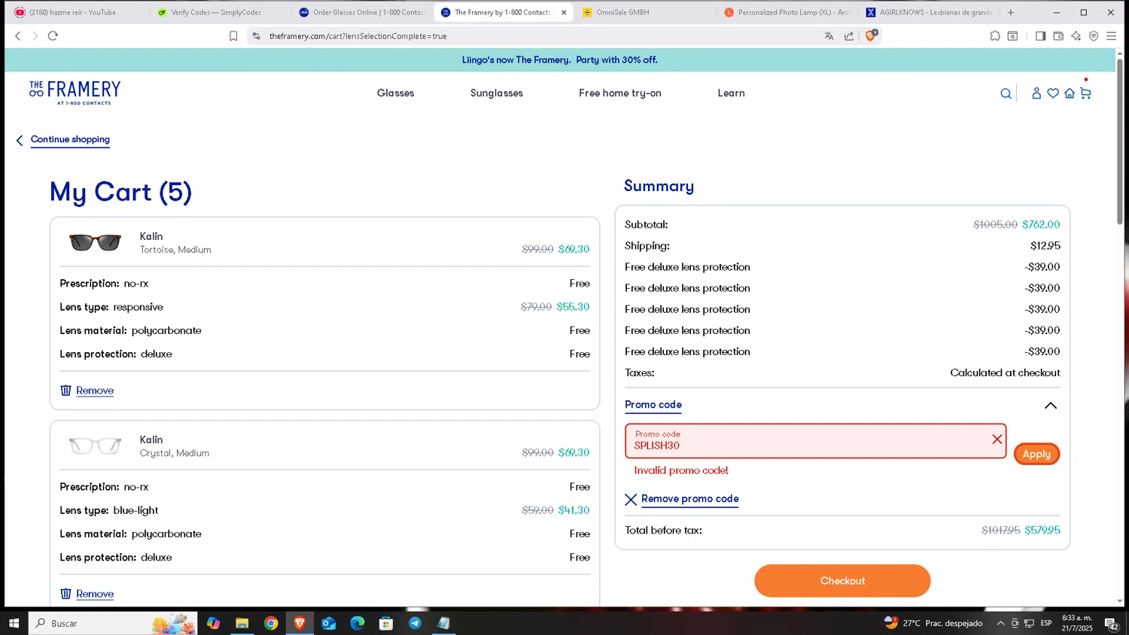Switch to the Order Glasses Online tab
This screenshot has height=635, width=1129.
point(361,12)
